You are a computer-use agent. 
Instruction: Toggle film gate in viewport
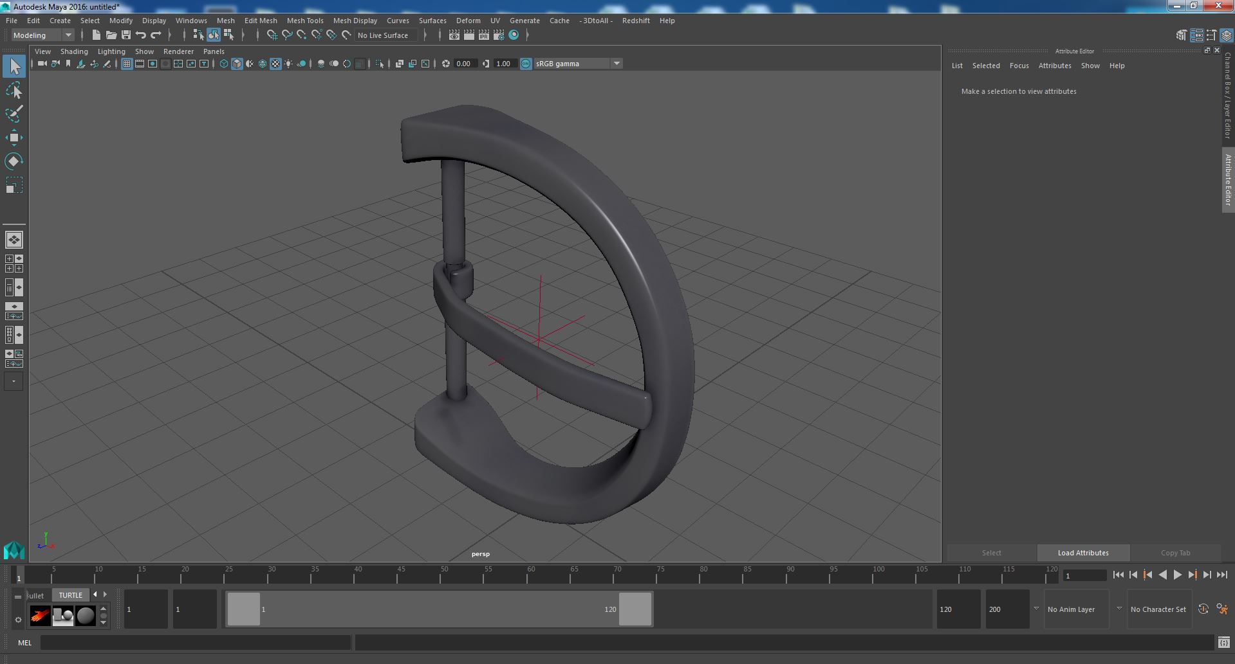tap(140, 64)
